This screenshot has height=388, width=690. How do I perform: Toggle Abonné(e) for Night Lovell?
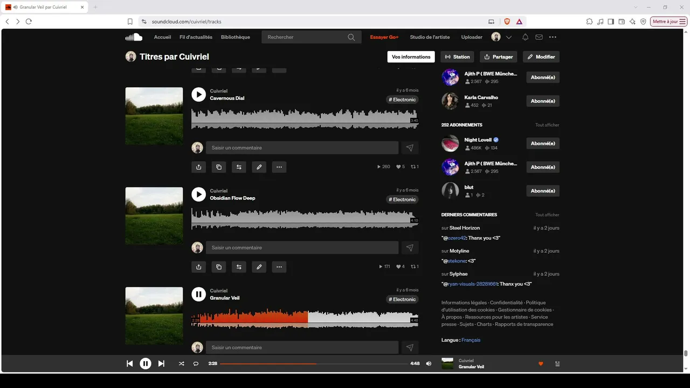(543, 143)
